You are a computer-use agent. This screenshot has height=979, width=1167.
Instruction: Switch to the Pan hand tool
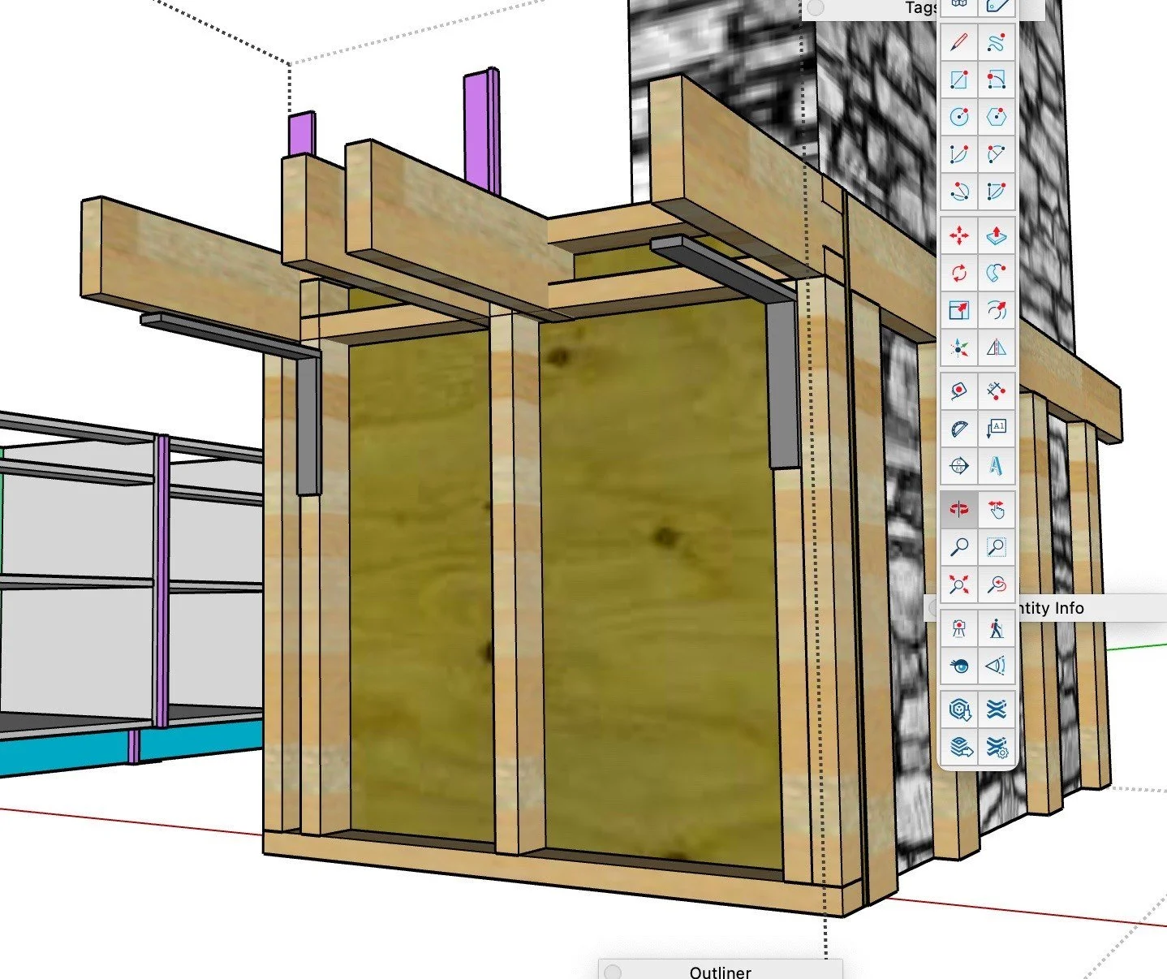point(997,510)
